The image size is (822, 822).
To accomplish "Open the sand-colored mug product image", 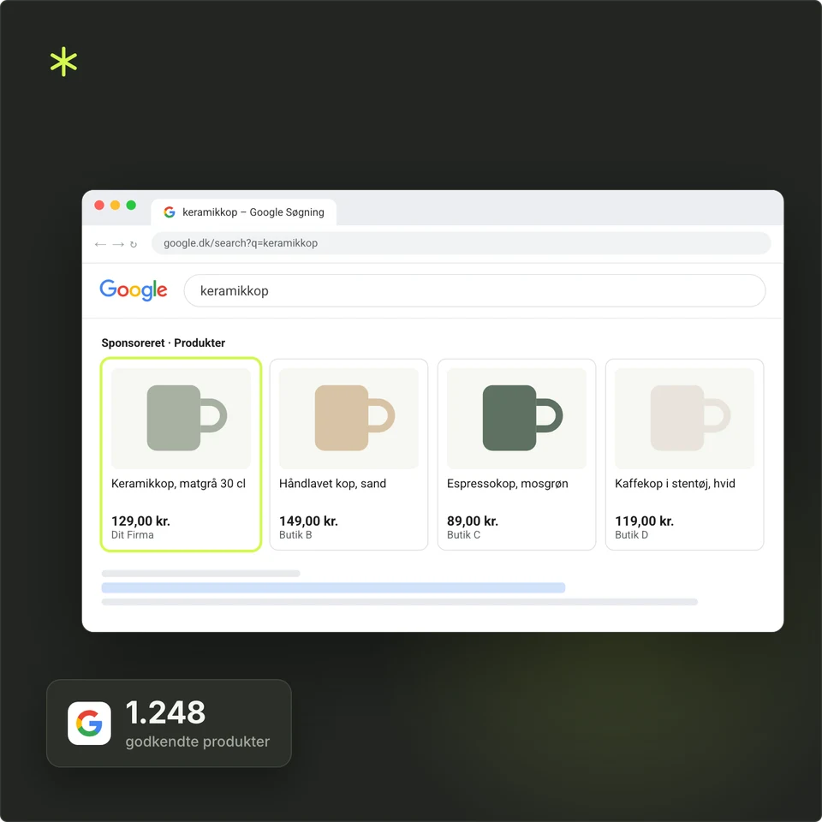I will [348, 419].
